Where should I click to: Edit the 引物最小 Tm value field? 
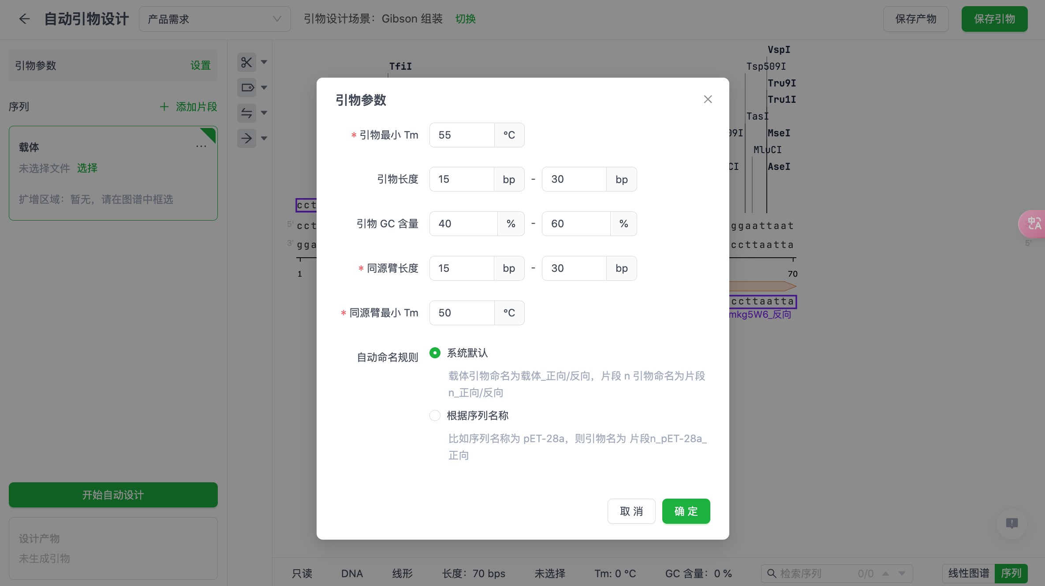click(x=461, y=135)
